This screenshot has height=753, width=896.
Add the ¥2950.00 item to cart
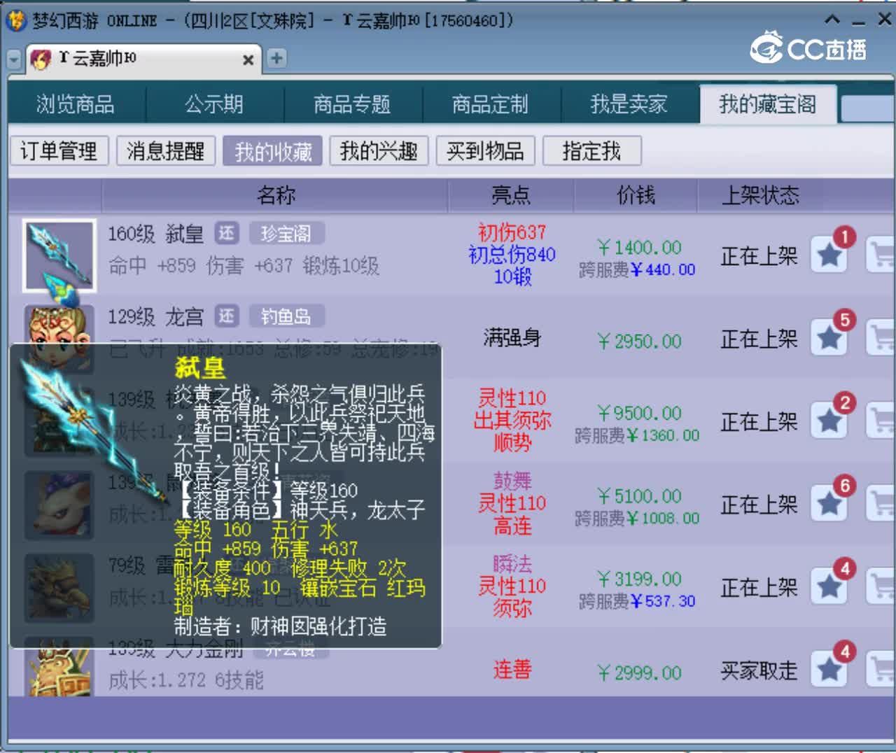pyautogui.click(x=881, y=338)
